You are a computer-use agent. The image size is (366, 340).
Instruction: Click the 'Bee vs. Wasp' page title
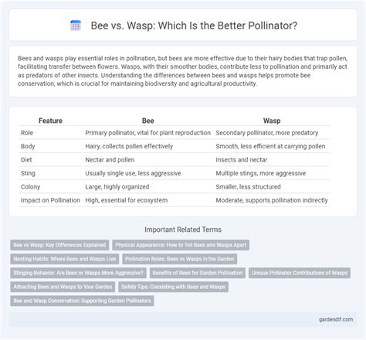[194, 25]
